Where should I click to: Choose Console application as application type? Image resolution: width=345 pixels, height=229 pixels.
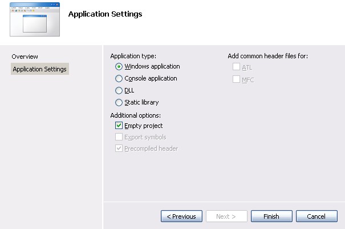click(x=119, y=78)
